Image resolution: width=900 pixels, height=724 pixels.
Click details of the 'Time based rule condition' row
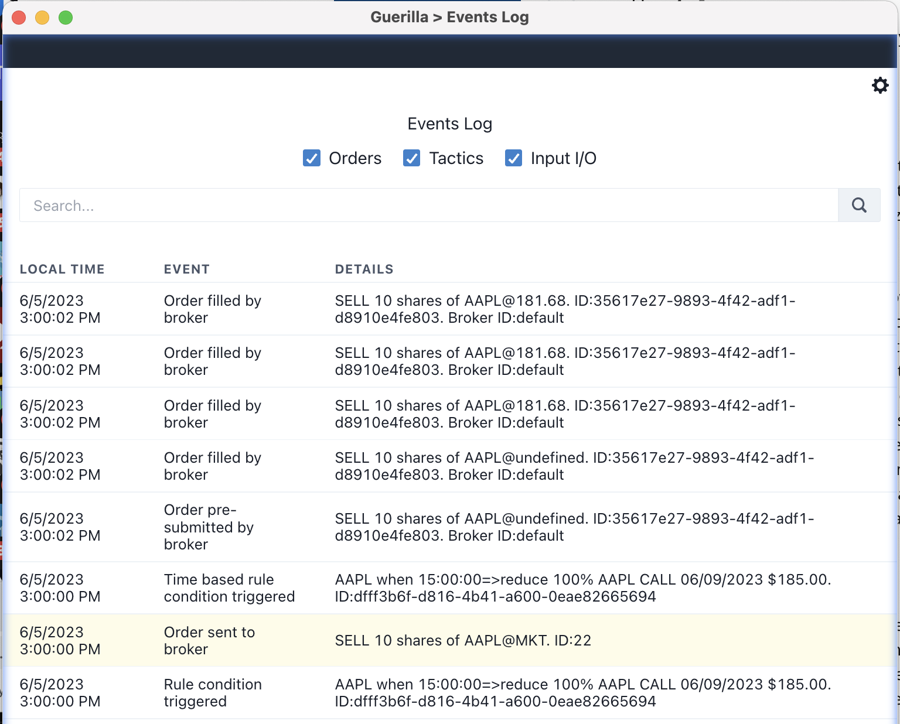(x=583, y=588)
